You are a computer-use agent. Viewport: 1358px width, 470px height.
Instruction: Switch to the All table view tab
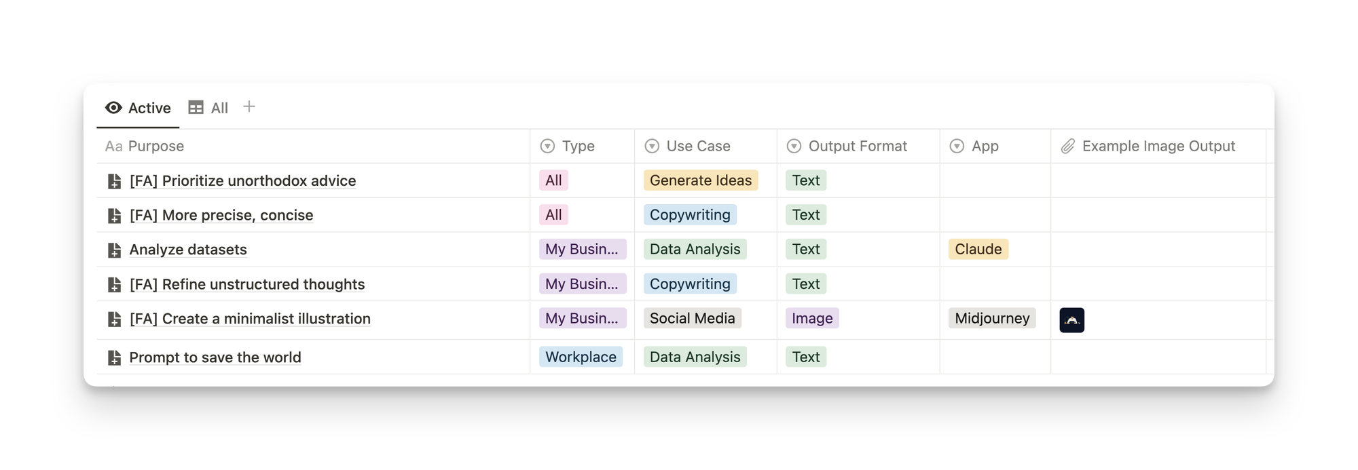pyautogui.click(x=208, y=108)
